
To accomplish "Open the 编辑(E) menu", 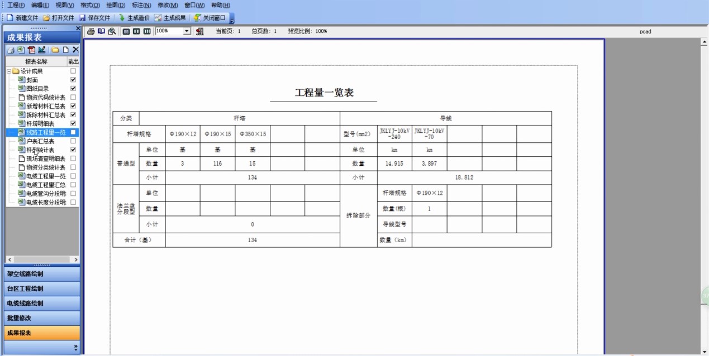I will [x=40, y=5].
